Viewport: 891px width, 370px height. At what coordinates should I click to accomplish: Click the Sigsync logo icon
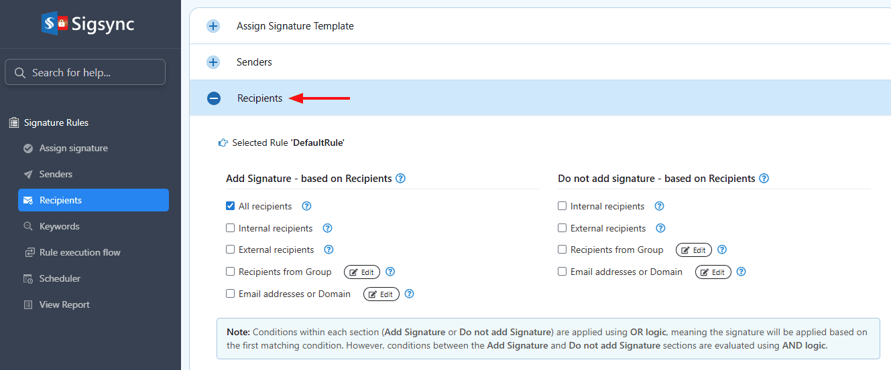click(54, 24)
